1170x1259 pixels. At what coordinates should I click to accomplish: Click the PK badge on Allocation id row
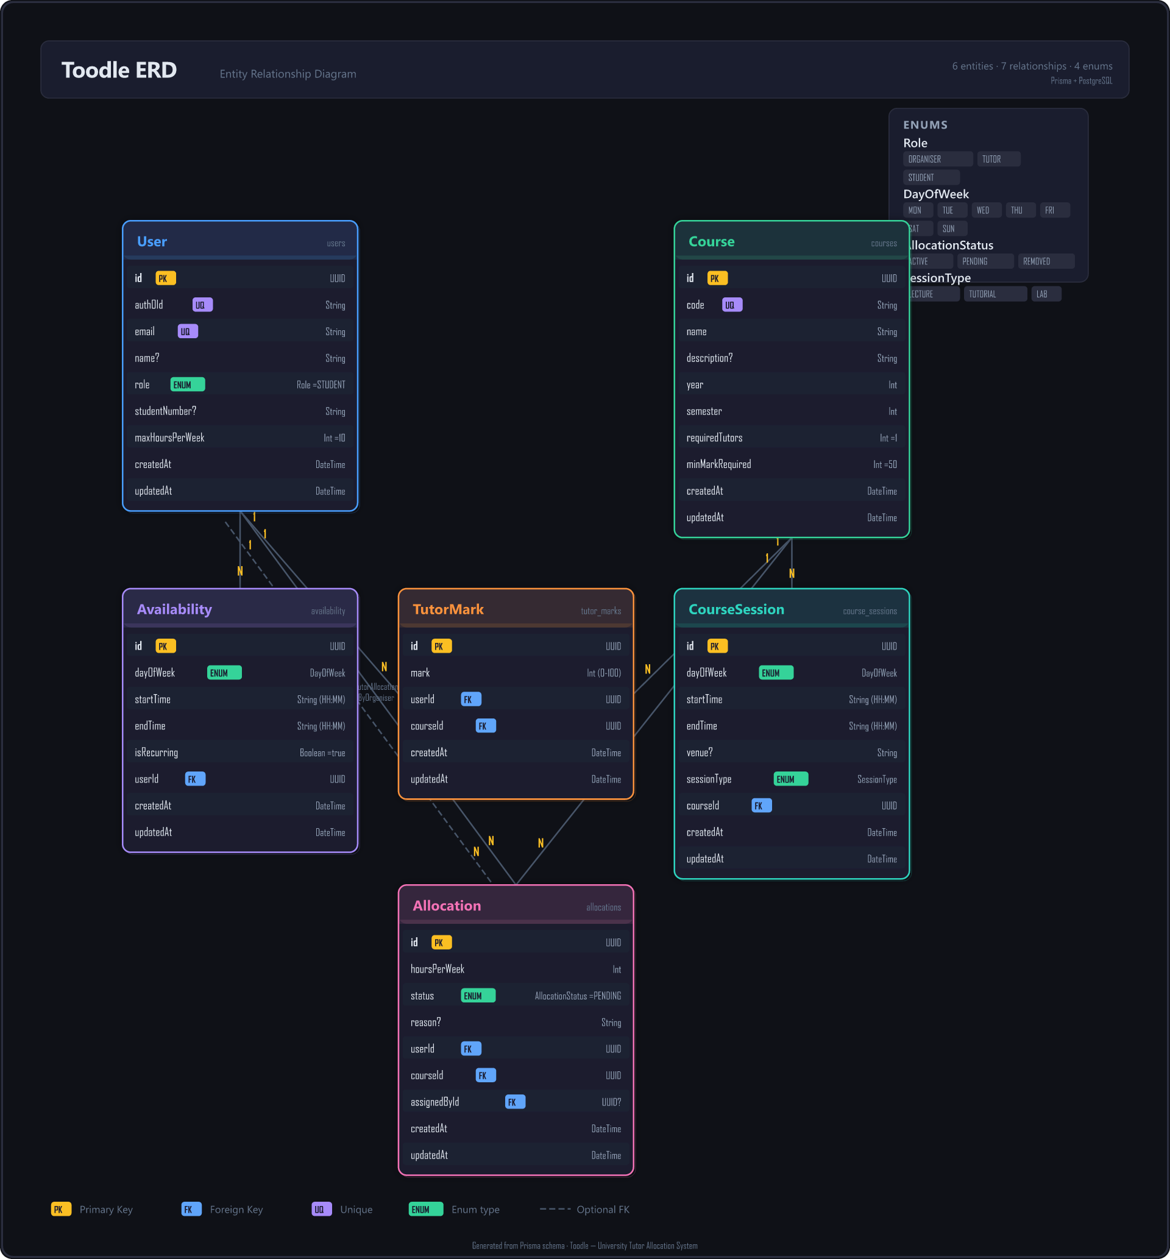click(x=441, y=943)
